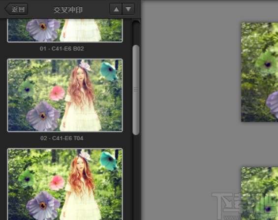Select the 01 - C41-E6 B02 preset thumbnail

pyautogui.click(x=65, y=31)
